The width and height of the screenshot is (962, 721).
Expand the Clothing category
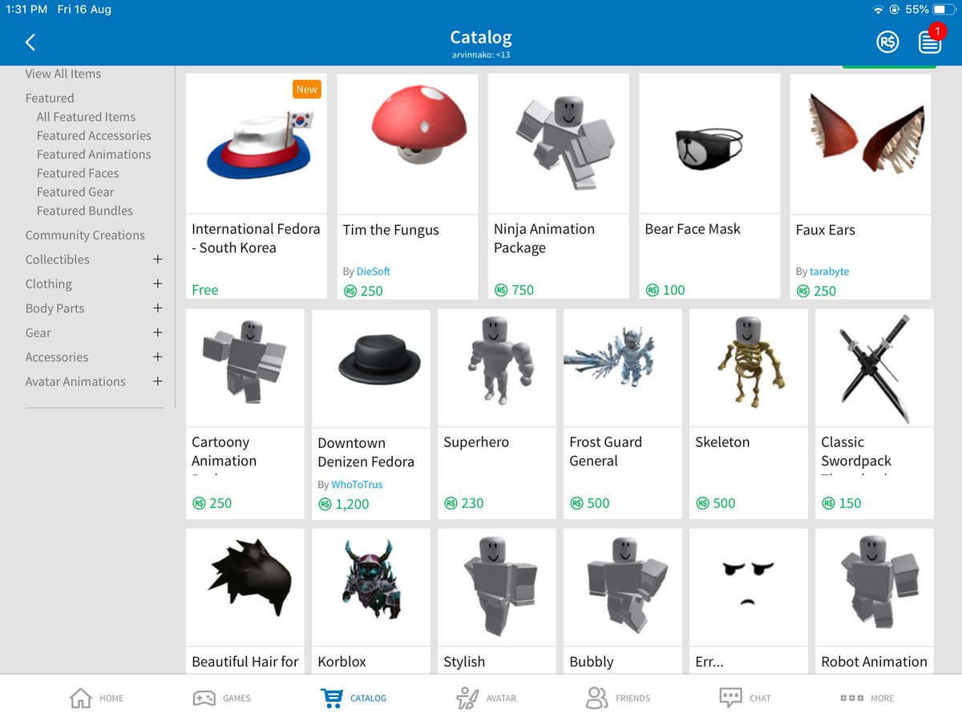tap(158, 284)
